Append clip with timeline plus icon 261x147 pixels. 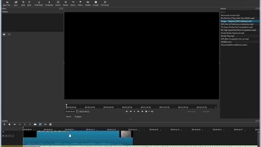point(9,124)
